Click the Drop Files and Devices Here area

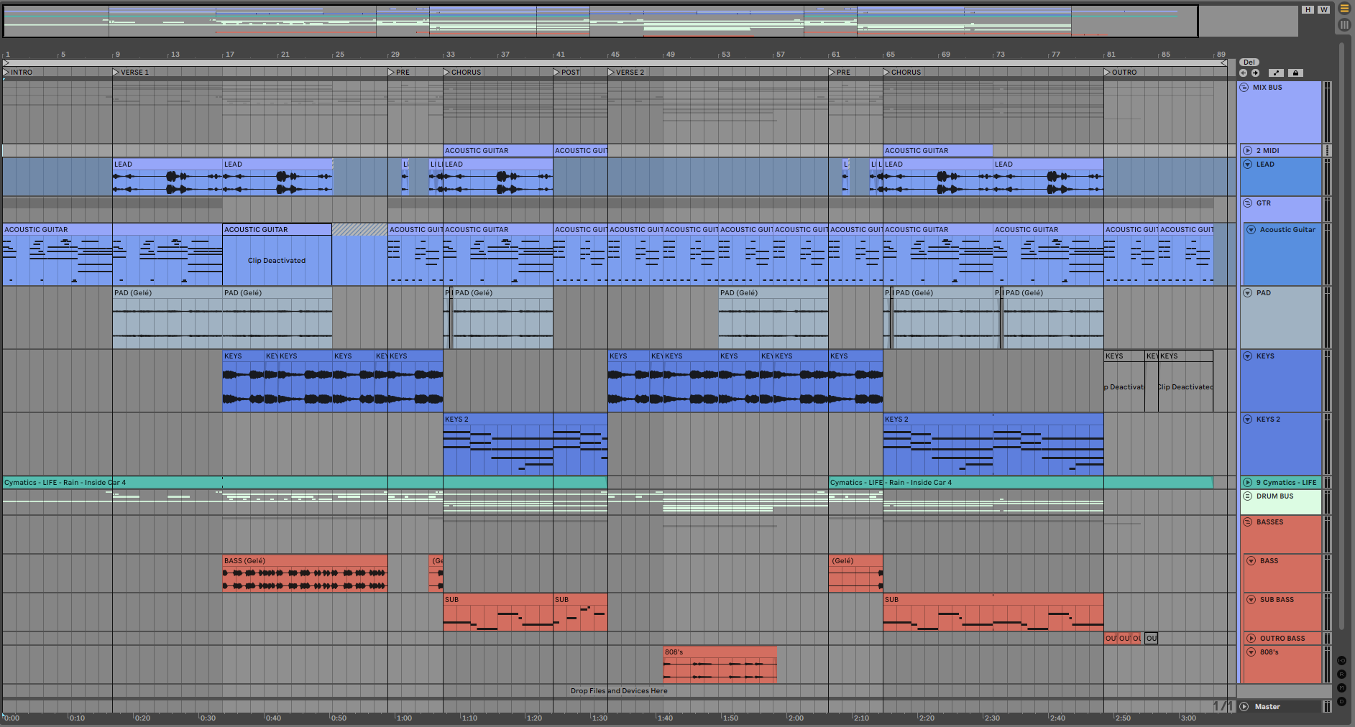coord(619,691)
